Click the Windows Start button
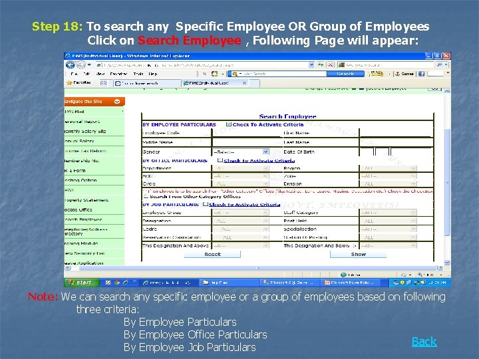Image resolution: width=479 pixels, height=359 pixels. click(x=82, y=283)
